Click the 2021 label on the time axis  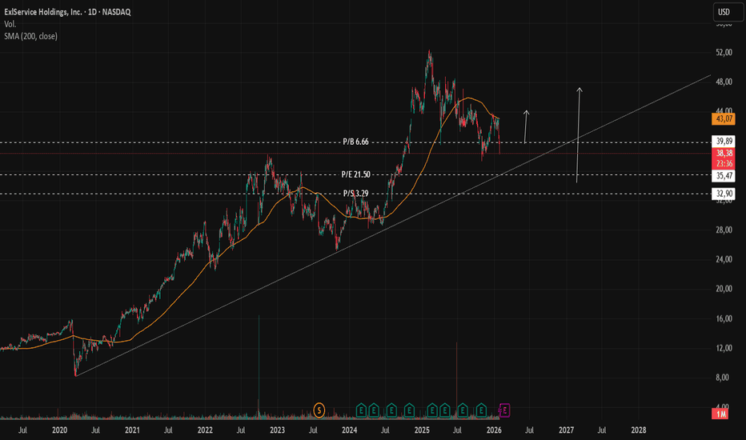coord(132,430)
